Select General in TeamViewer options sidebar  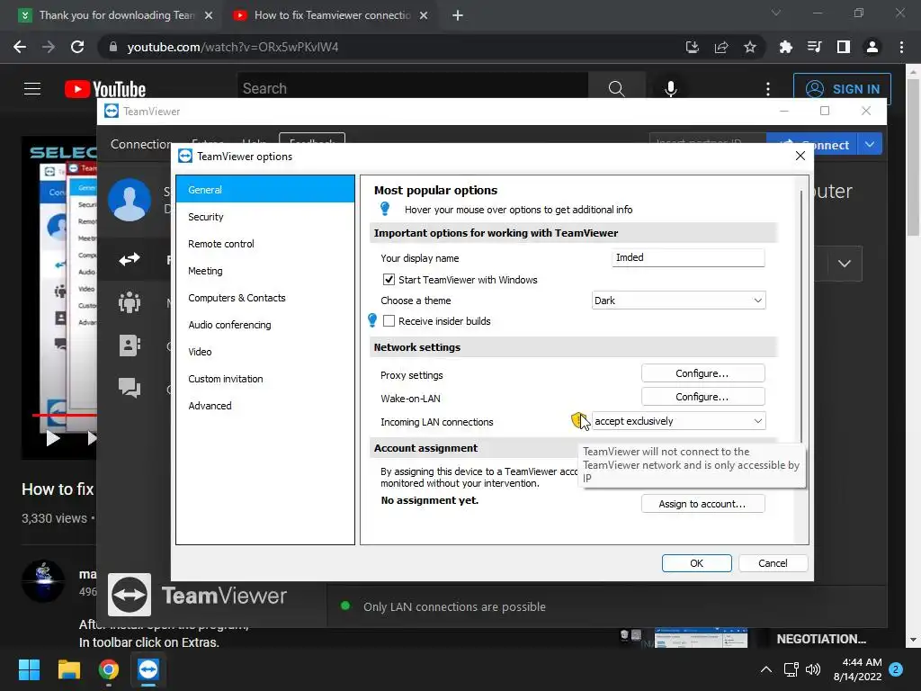click(x=265, y=190)
